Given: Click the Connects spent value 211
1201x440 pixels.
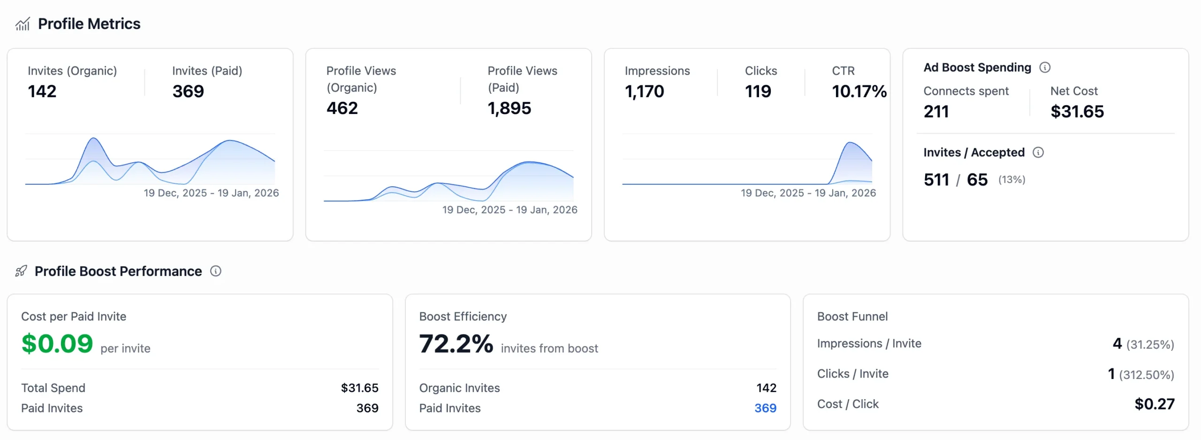Looking at the screenshot, I should (936, 112).
